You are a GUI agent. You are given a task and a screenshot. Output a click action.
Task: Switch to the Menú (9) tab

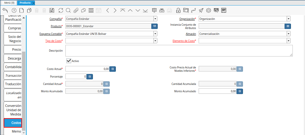point(9,2)
